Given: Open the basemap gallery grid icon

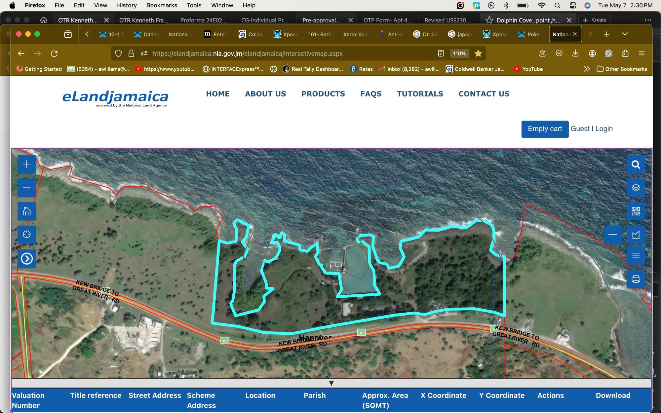Looking at the screenshot, I should click(636, 211).
